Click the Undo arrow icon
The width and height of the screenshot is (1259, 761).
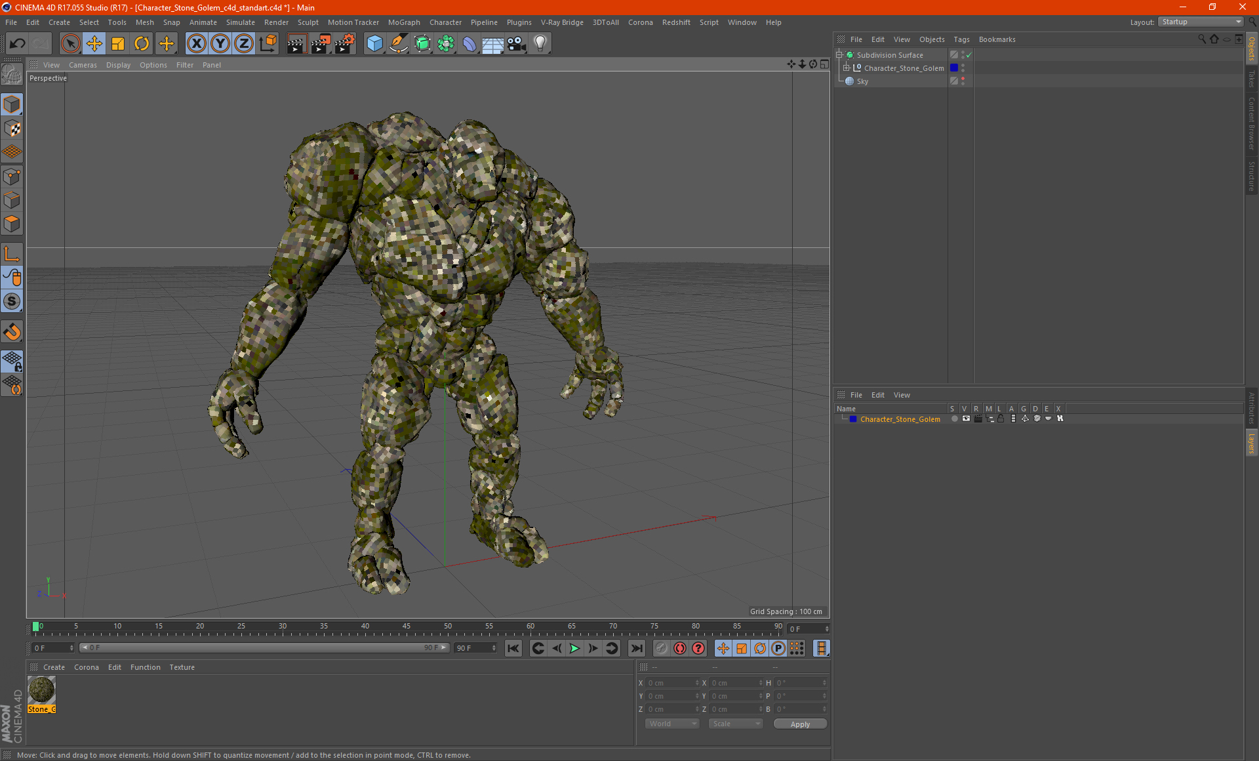[x=18, y=44]
